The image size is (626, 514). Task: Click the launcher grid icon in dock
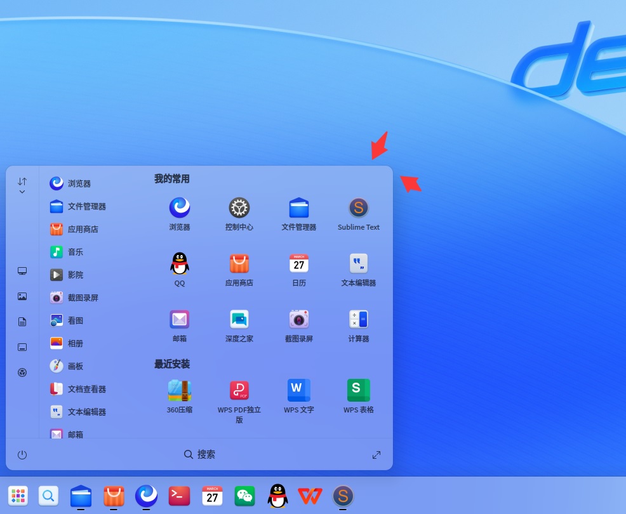tap(18, 496)
